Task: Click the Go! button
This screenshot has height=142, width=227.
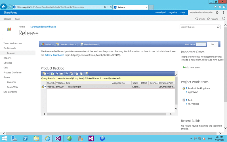Action: point(213,44)
